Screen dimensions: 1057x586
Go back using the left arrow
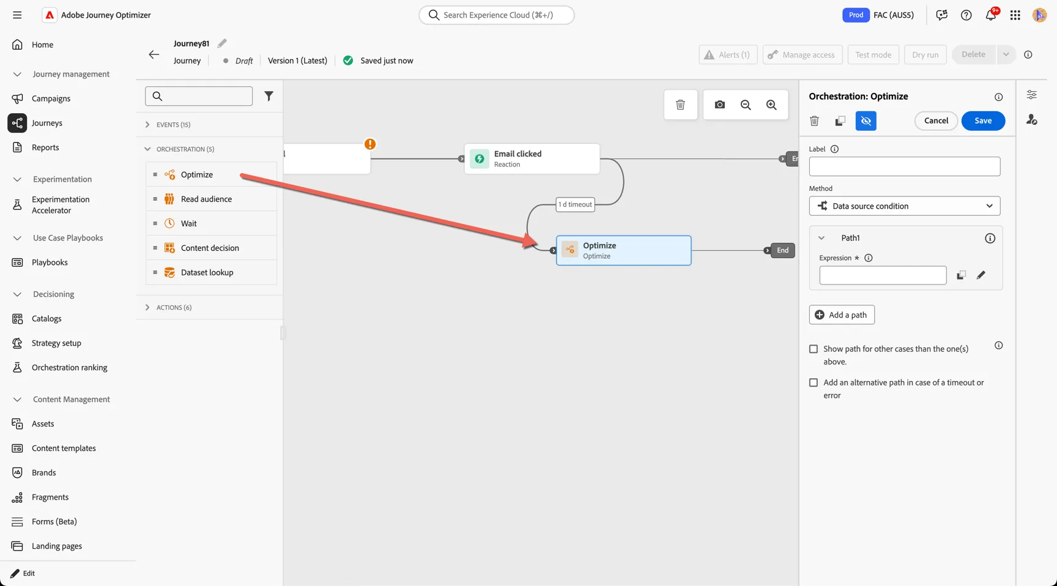click(x=154, y=54)
